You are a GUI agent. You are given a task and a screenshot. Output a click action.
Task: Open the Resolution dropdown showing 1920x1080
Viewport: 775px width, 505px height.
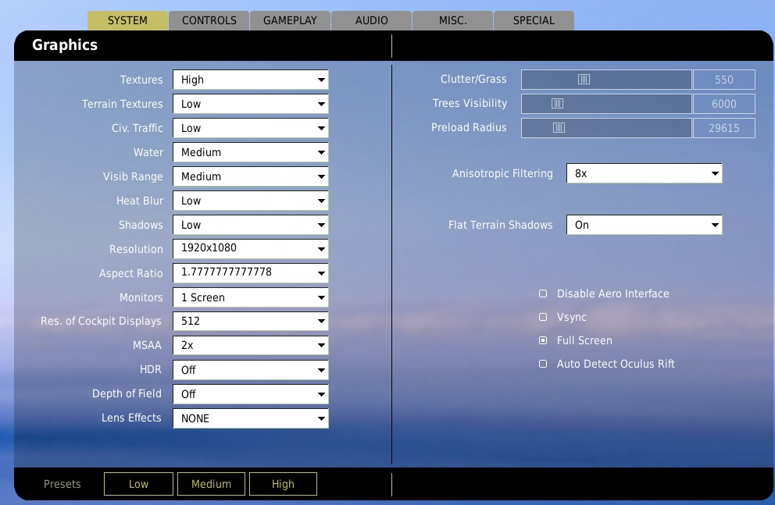(x=251, y=249)
